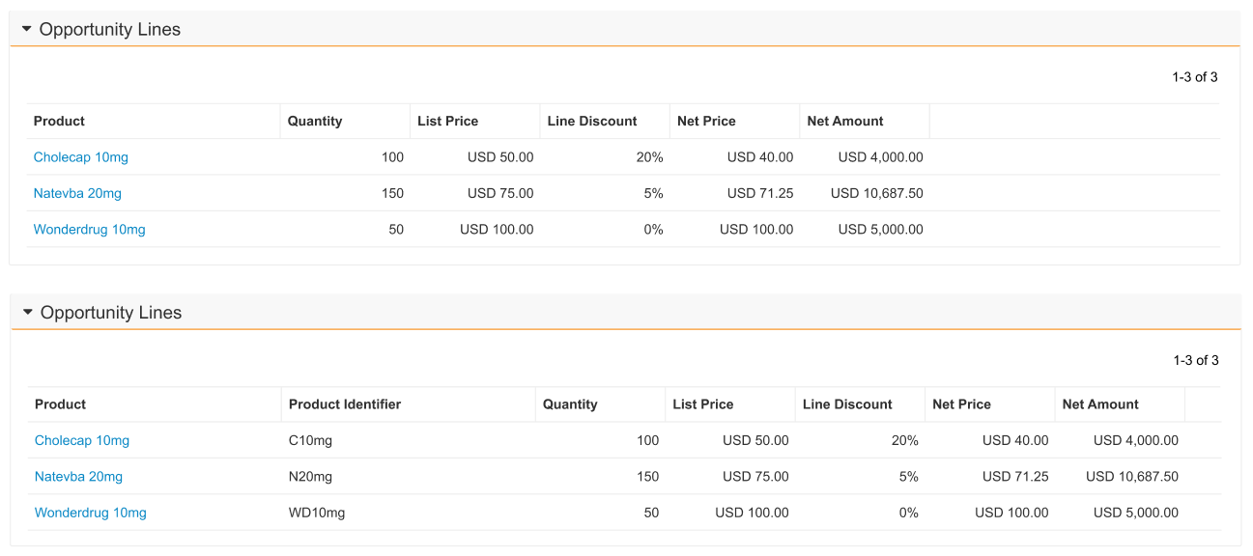Click Net Amount header in the identifier table

pyautogui.click(x=1099, y=404)
